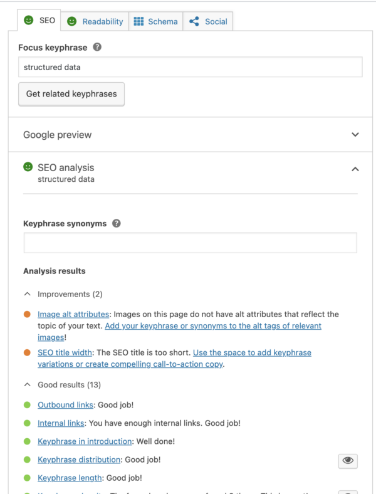Open the Schema tab
Viewport: 376px width, 494px height.
(156, 21)
